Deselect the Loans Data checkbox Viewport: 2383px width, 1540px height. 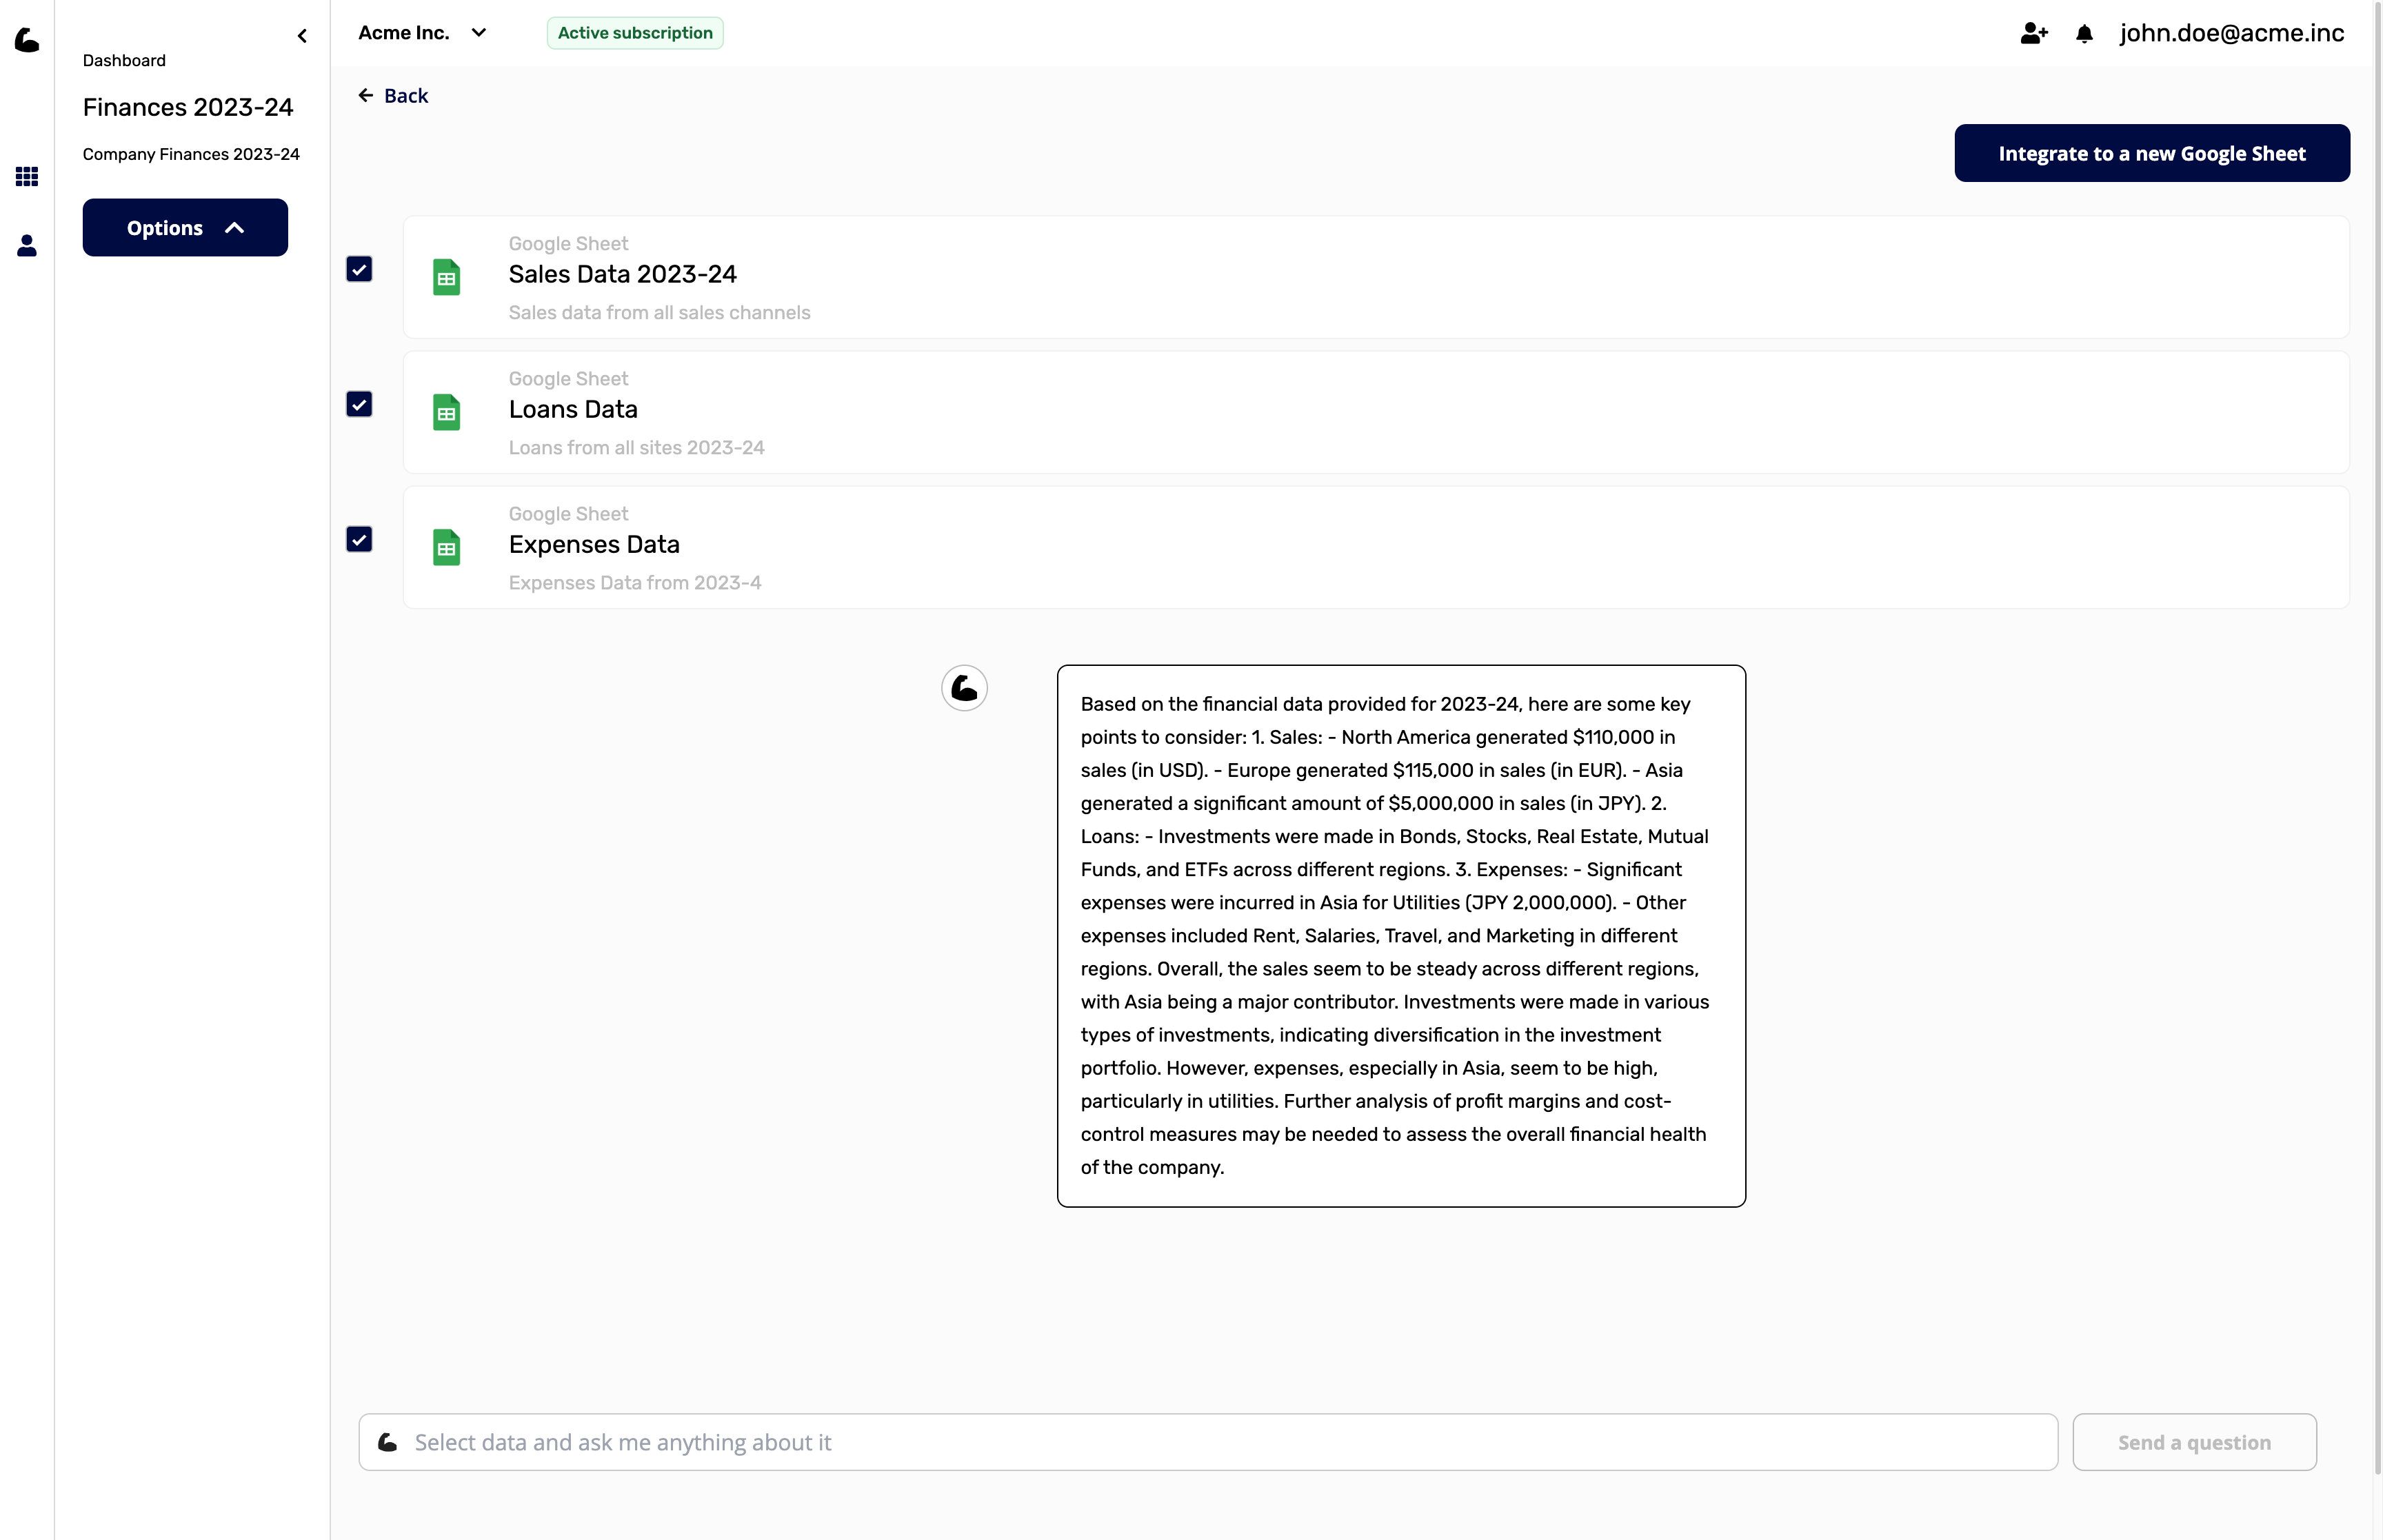[x=359, y=404]
